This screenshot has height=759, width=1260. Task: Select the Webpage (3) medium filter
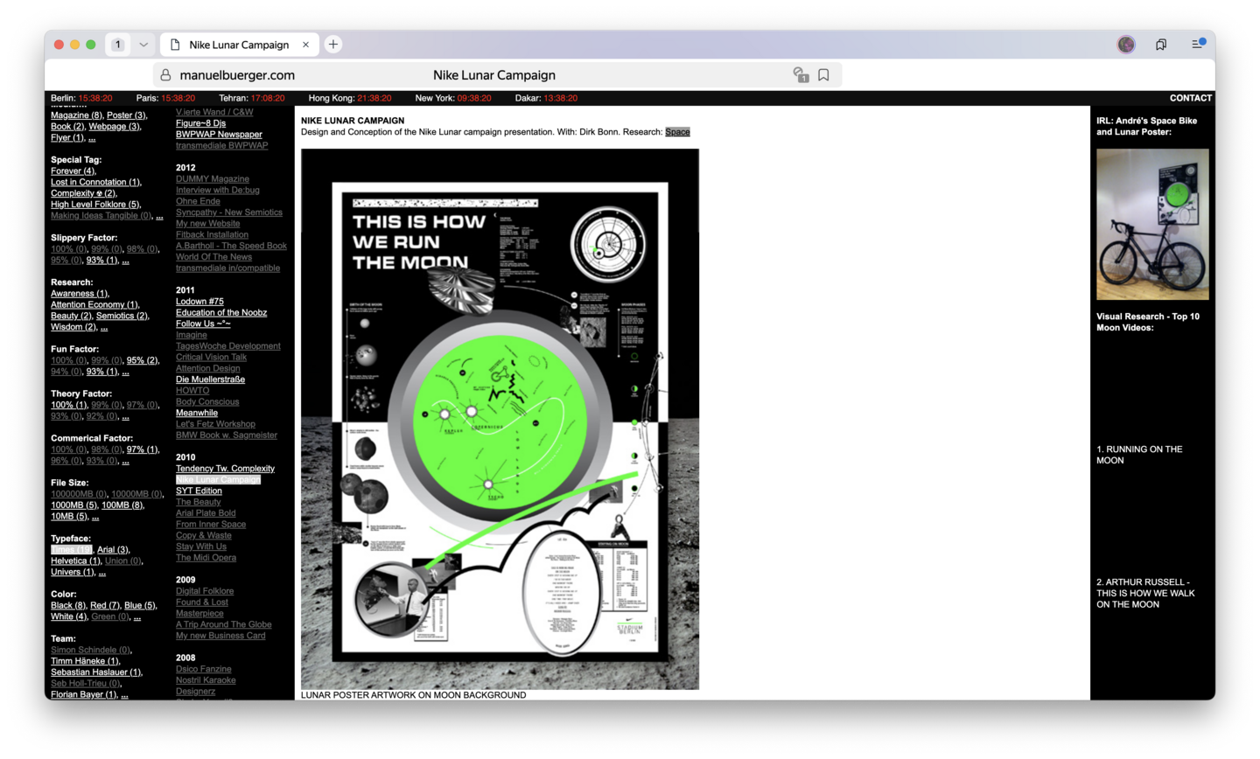coord(115,127)
